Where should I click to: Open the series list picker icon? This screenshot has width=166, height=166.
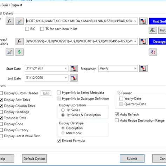[x=19, y=21]
